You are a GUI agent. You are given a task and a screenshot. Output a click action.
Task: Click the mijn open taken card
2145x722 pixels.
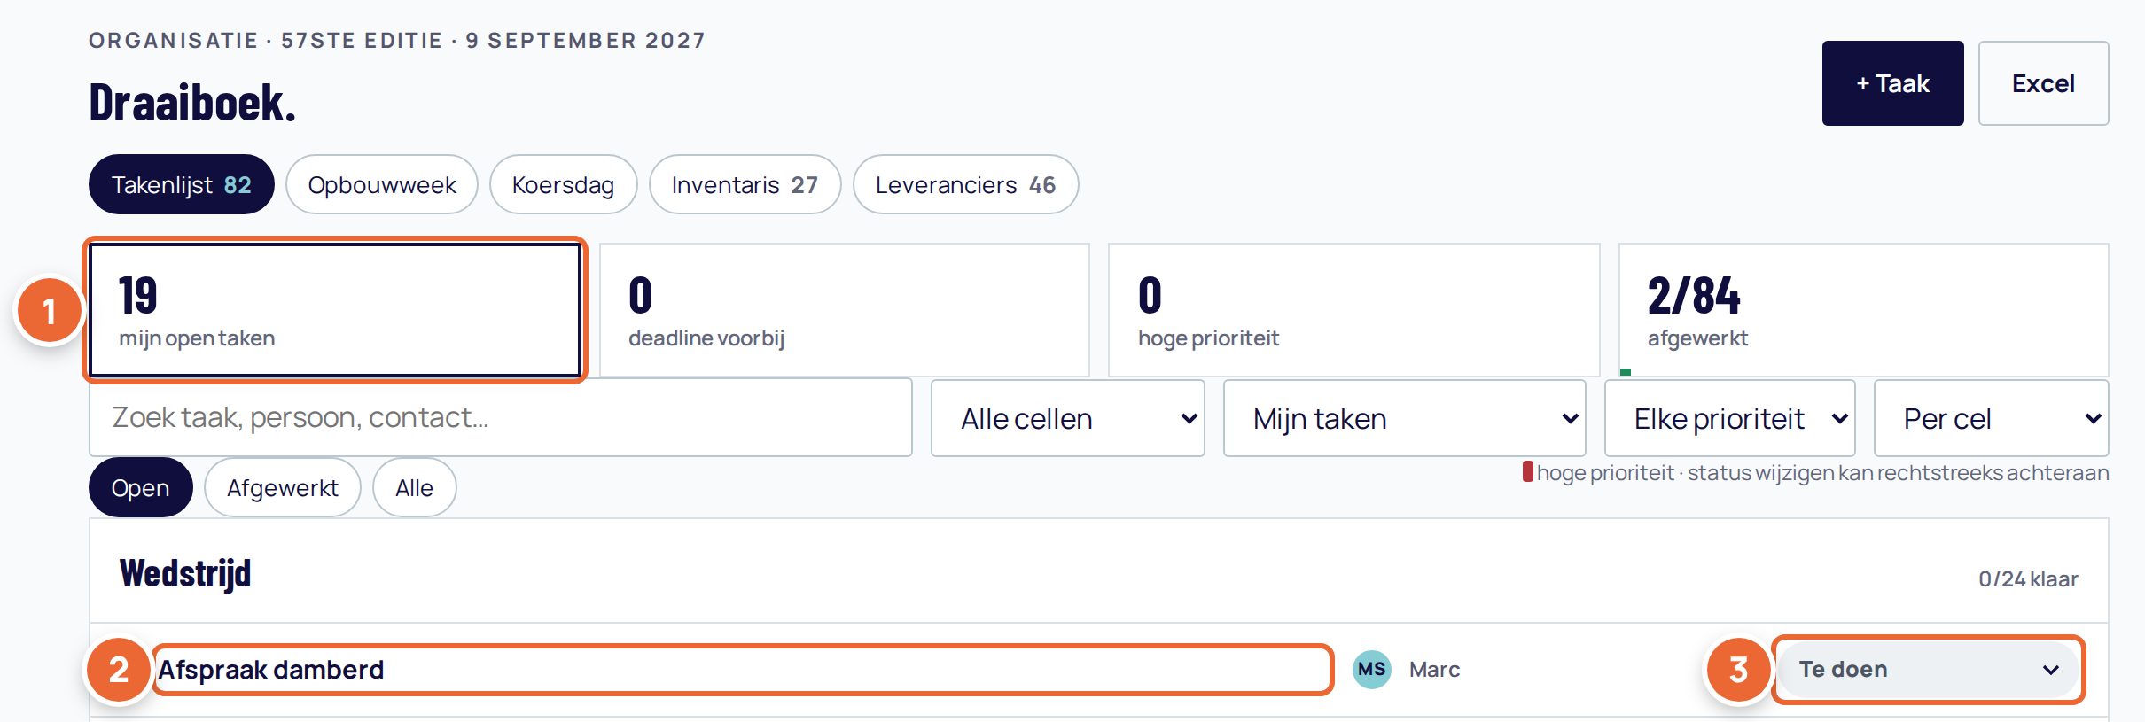coord(335,310)
